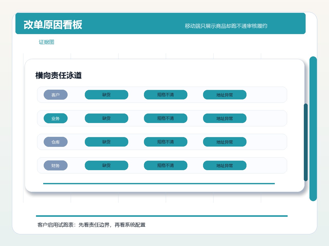Viewport: 329px width, 246px height.
Task: Click 地址异常 chip in 仓库 row
Action: (x=225, y=142)
